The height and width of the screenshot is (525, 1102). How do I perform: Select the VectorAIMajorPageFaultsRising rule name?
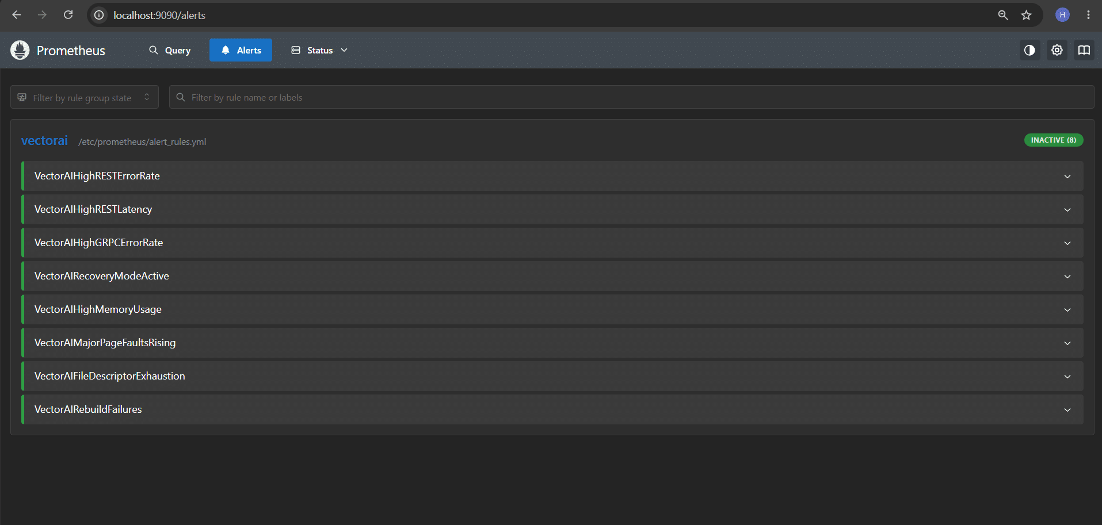(x=105, y=343)
